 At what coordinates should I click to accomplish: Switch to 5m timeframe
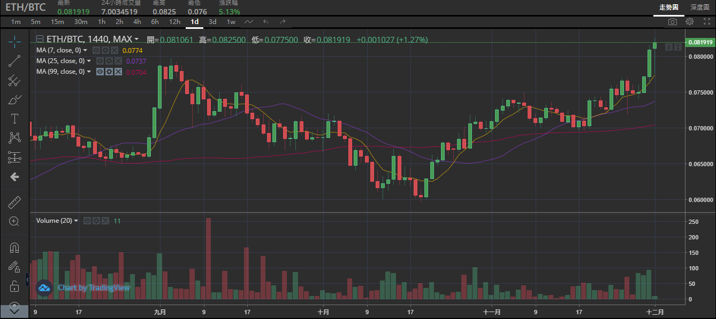click(35, 22)
